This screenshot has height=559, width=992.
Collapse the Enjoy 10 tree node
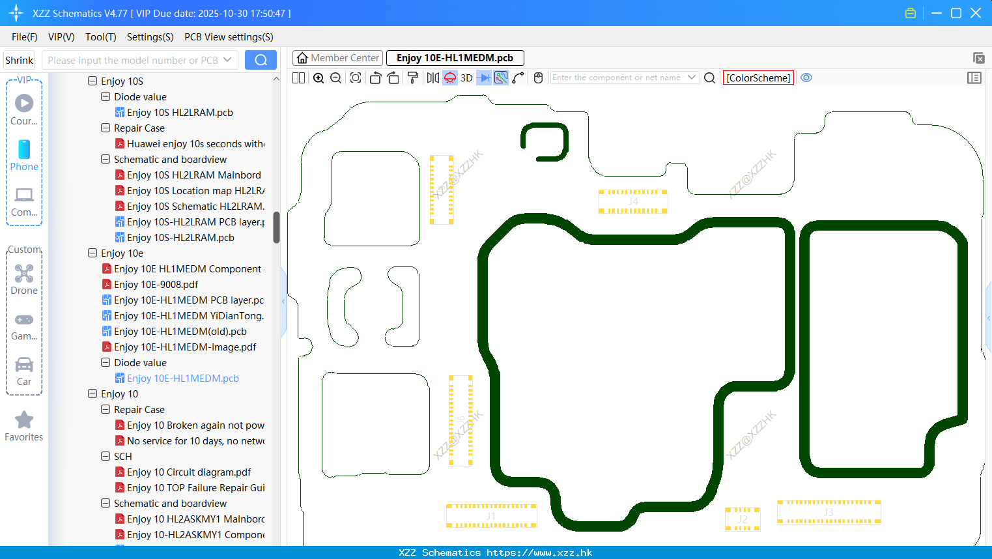[x=92, y=394]
